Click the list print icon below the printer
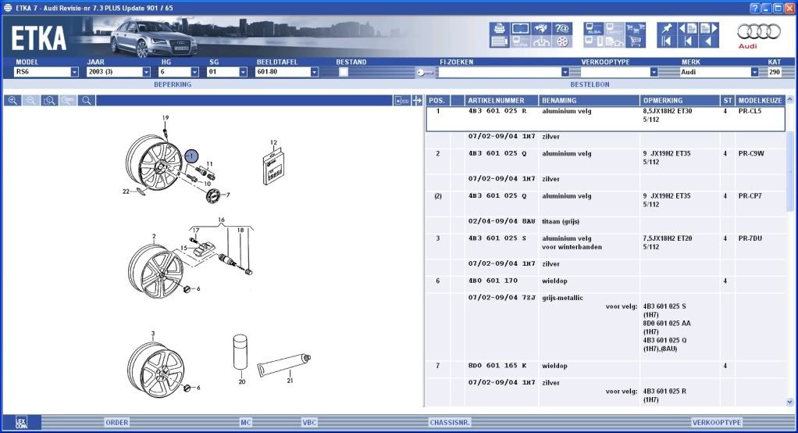Image resolution: width=798 pixels, height=433 pixels. click(x=499, y=41)
